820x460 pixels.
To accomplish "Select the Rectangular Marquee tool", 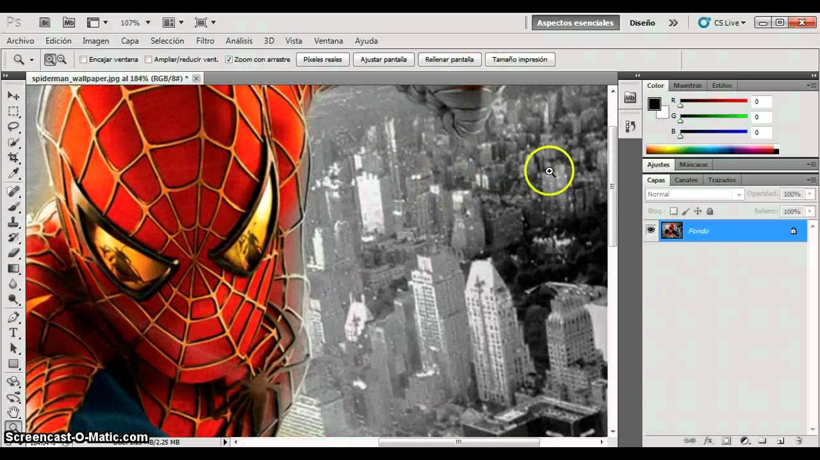I will click(13, 111).
